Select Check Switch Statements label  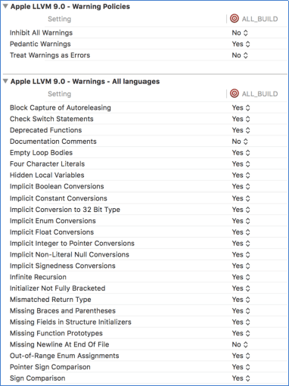pyautogui.click(x=51, y=119)
